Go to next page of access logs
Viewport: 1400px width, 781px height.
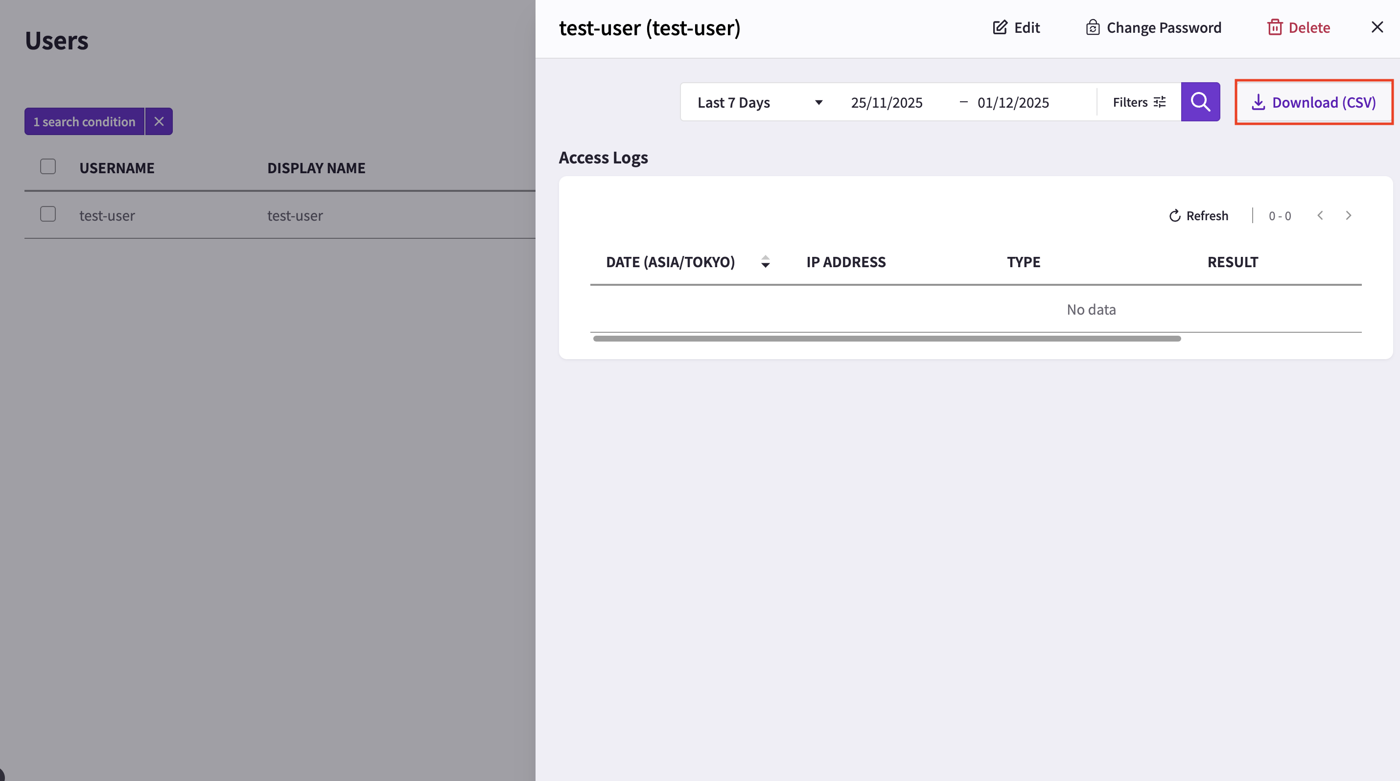(x=1349, y=216)
